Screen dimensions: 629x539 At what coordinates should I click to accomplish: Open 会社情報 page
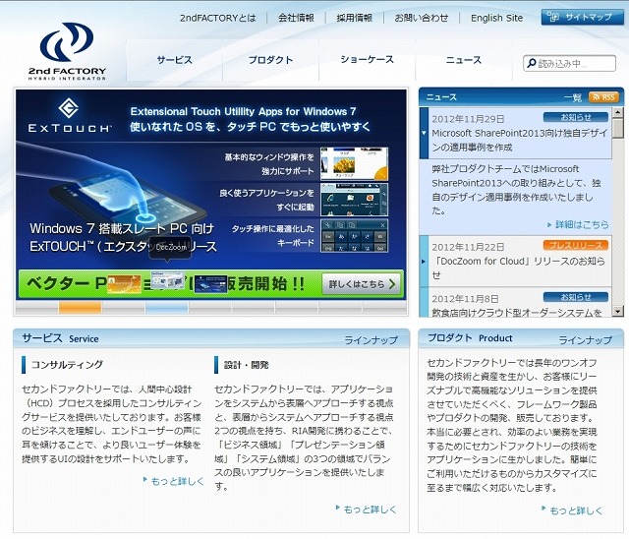coord(296,18)
